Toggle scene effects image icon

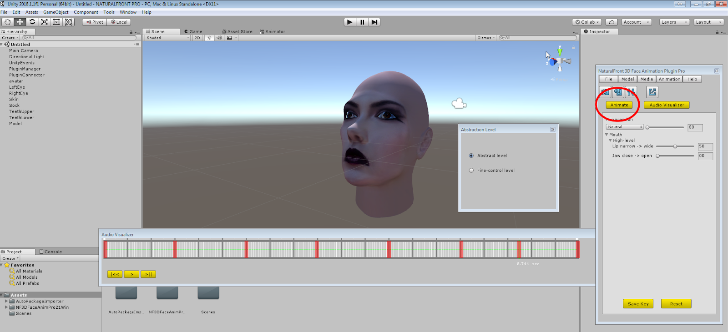pos(229,38)
